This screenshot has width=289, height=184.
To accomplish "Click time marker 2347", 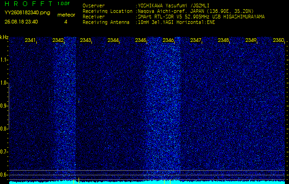I will click(x=196, y=40).
